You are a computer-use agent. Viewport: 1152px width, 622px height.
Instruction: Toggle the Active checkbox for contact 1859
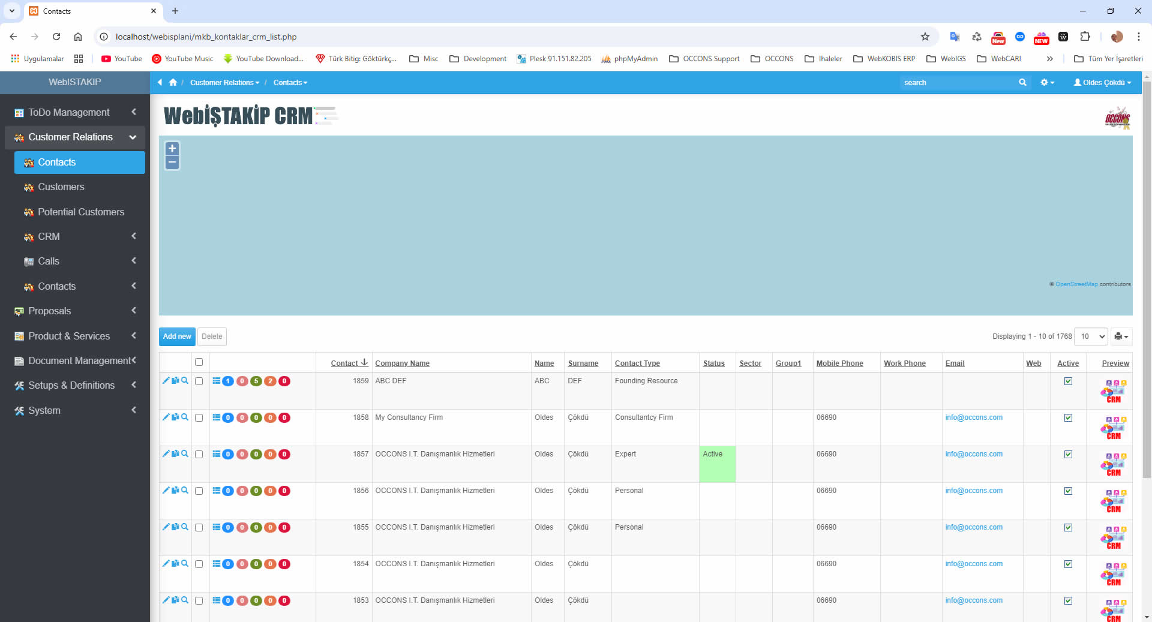pos(1068,381)
